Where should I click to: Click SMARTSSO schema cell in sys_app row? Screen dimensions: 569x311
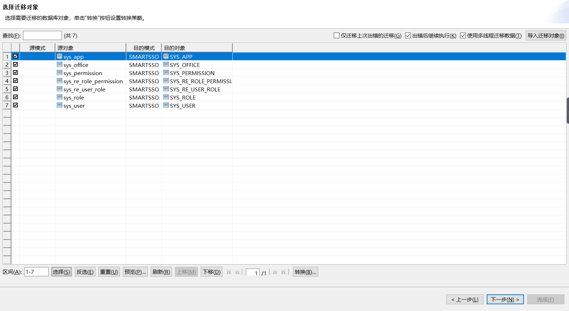click(144, 56)
